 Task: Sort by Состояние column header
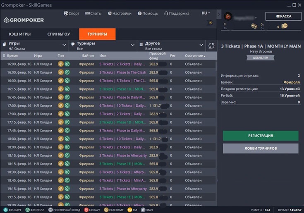pos(194,55)
